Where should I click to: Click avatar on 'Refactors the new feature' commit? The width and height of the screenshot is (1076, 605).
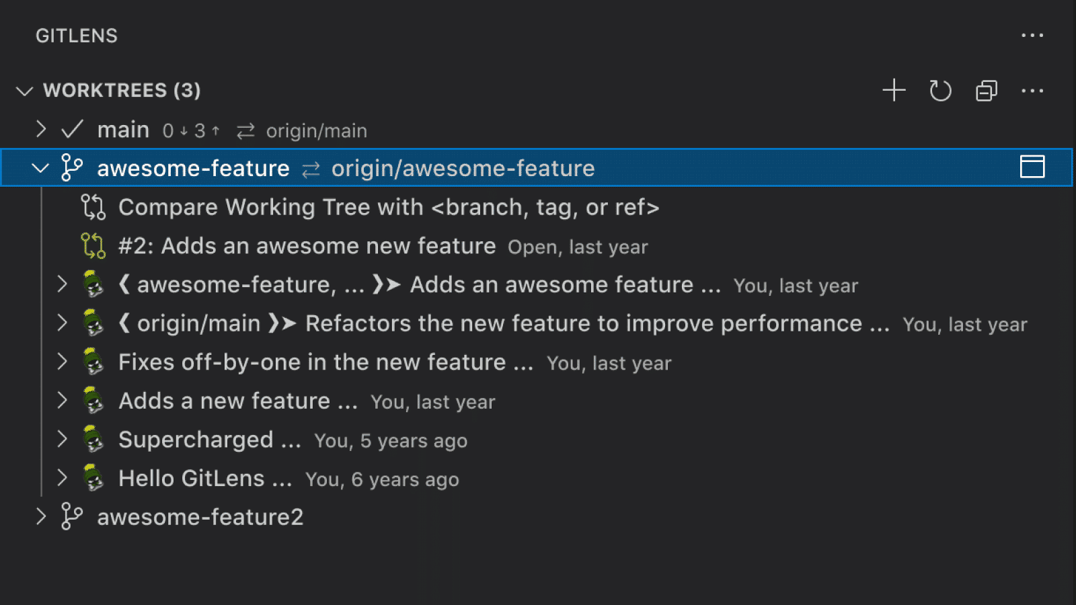coord(93,323)
